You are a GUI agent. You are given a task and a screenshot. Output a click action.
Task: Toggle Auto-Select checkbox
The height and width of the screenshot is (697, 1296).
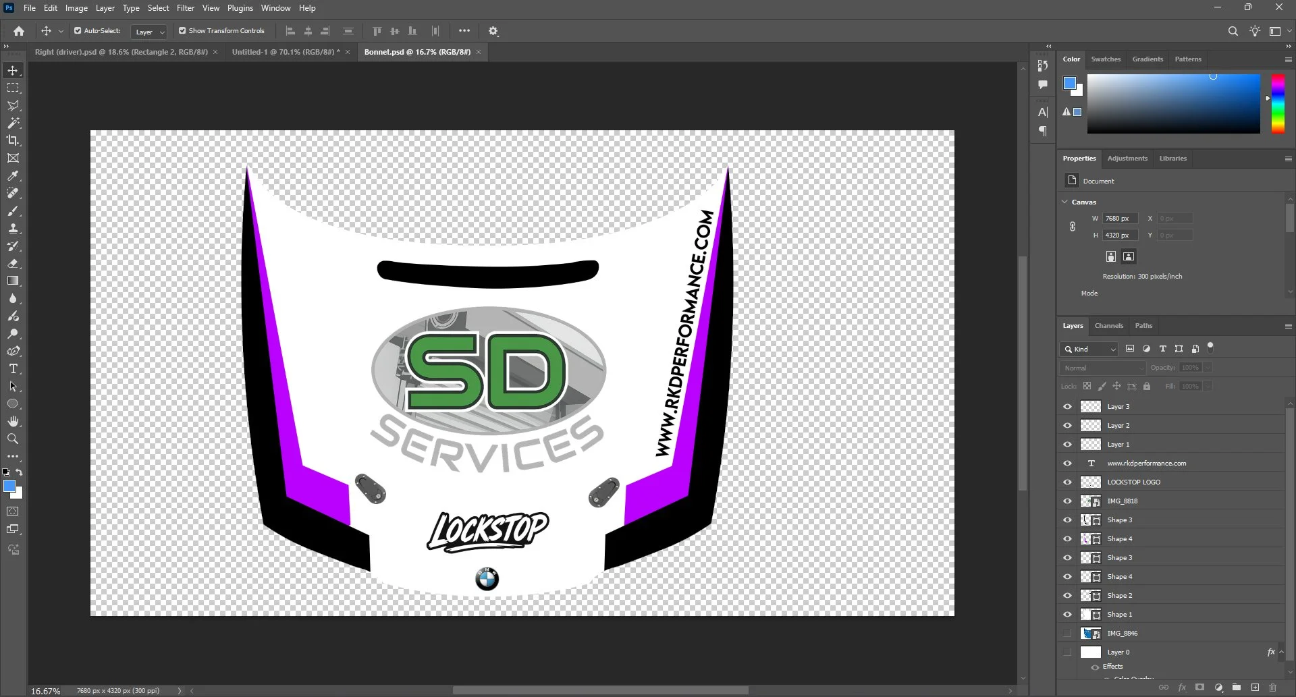coord(78,31)
